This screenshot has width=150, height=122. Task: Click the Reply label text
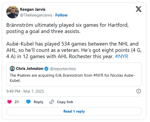tap(38, 102)
